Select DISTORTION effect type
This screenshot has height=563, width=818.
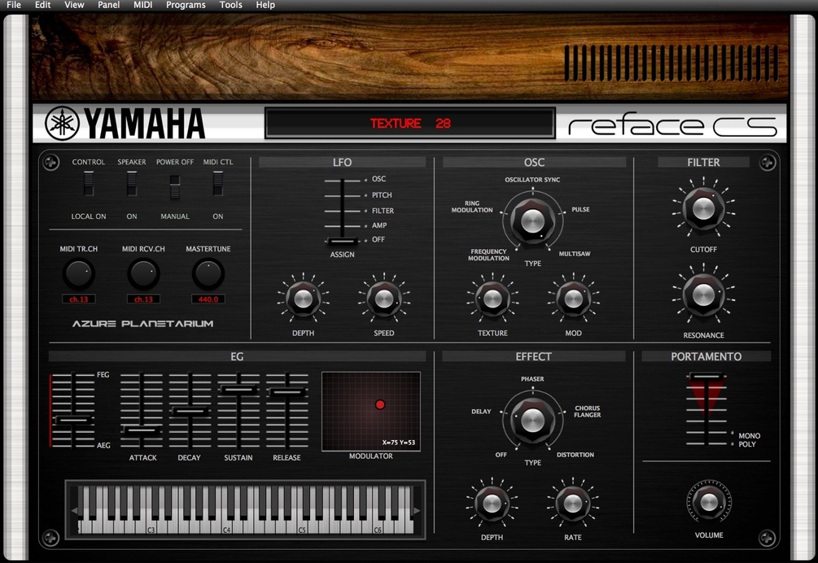coord(575,455)
